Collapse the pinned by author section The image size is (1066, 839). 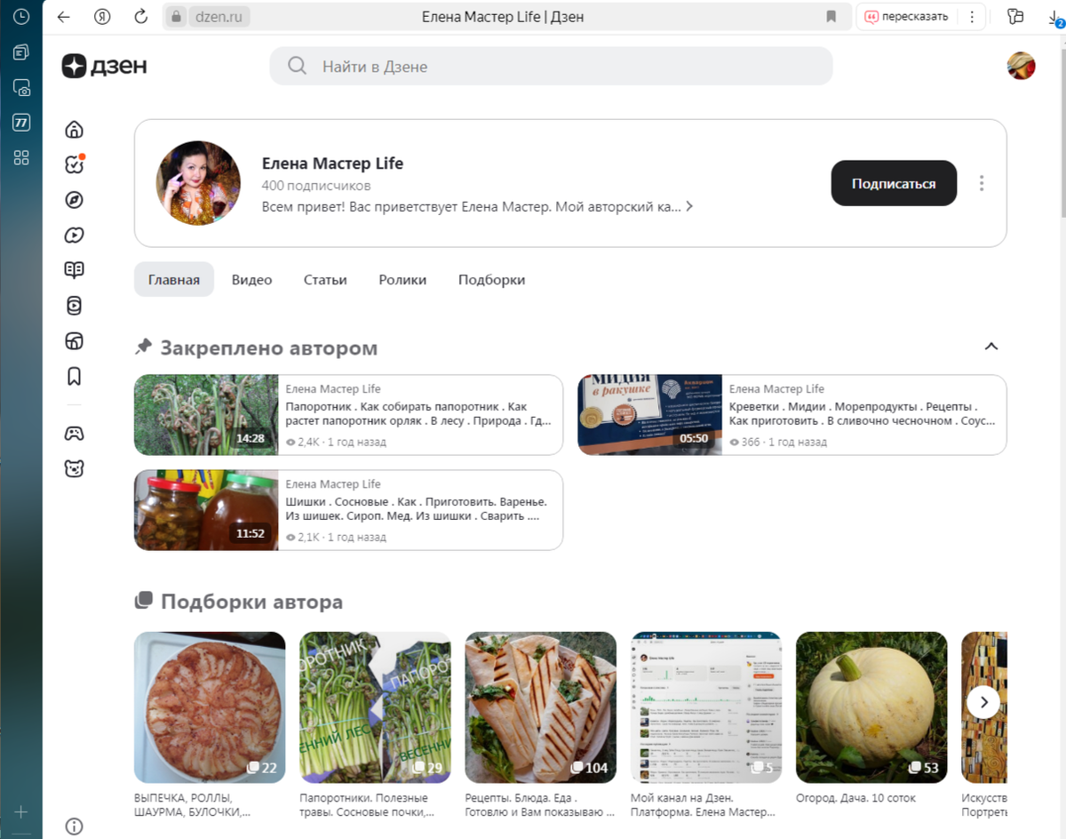[991, 347]
